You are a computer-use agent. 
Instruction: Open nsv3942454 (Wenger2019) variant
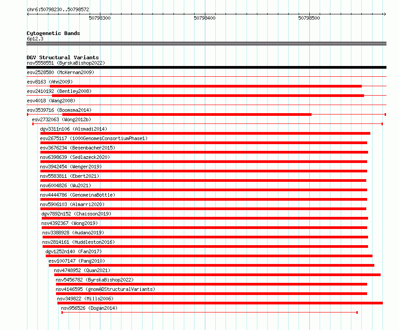[x=71, y=167]
